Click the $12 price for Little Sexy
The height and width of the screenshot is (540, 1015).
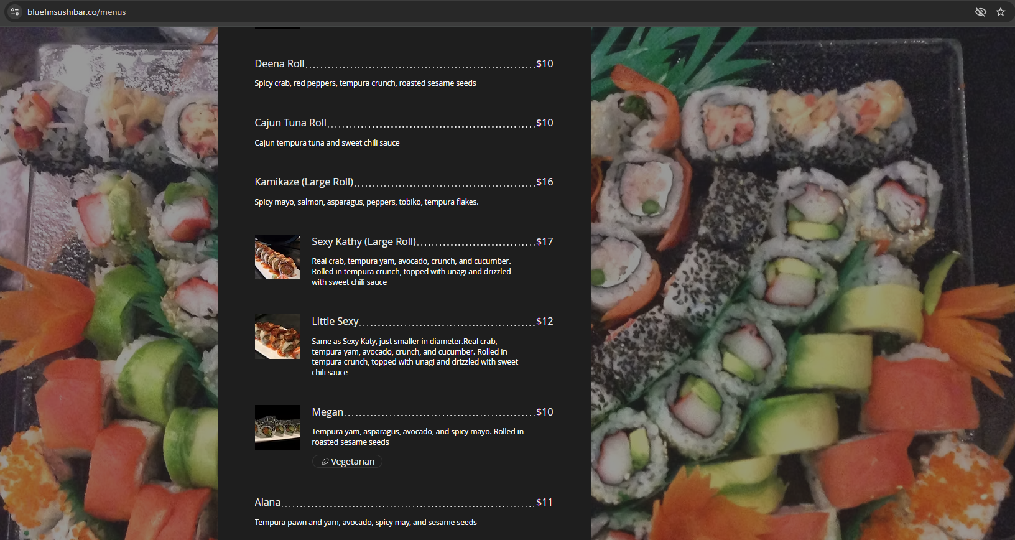click(545, 321)
